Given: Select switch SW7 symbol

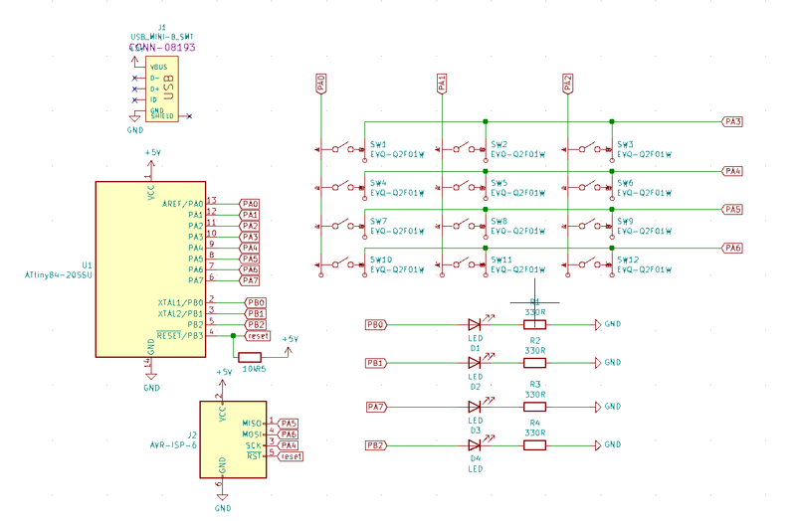Looking at the screenshot, I should click(x=340, y=226).
